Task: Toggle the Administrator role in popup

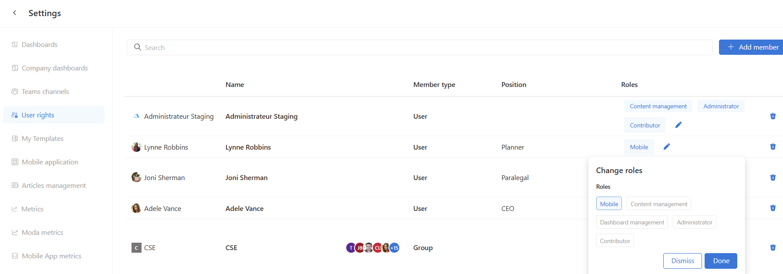Action: coord(695,222)
